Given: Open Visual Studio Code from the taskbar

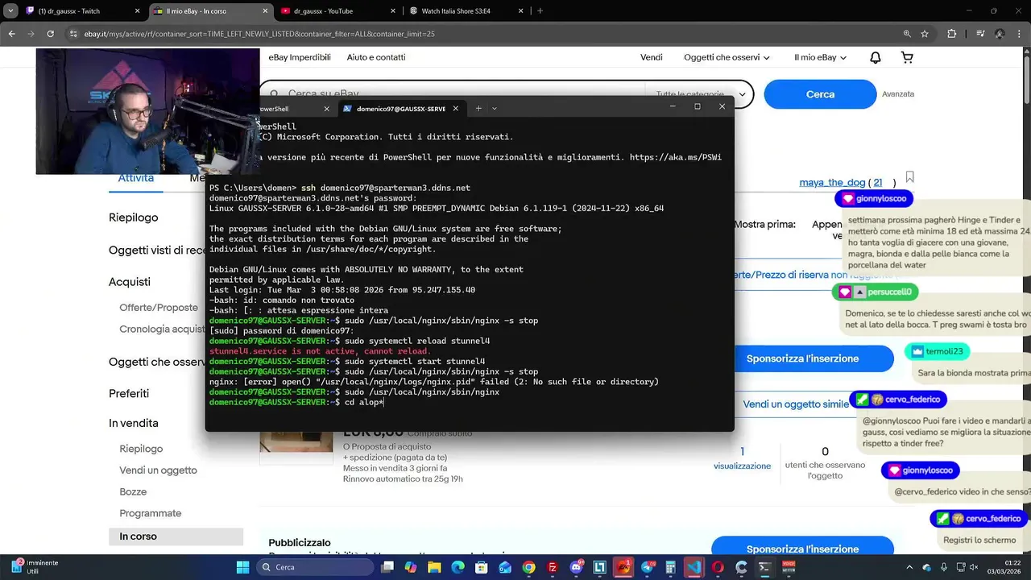Looking at the screenshot, I should pos(694,567).
